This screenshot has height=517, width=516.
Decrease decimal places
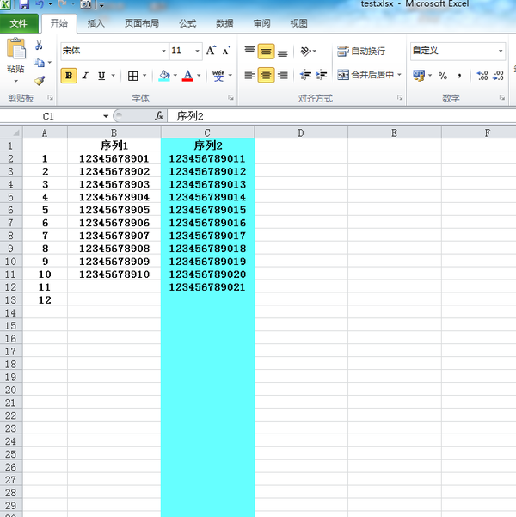[498, 76]
